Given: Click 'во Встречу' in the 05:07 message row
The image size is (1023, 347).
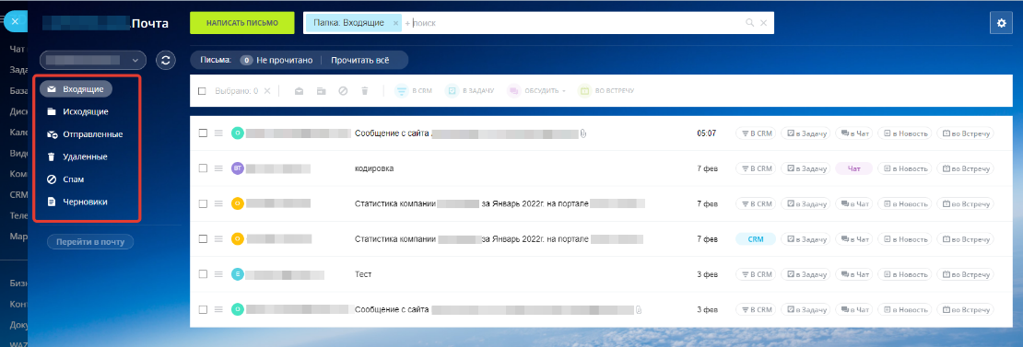Looking at the screenshot, I should [966, 133].
